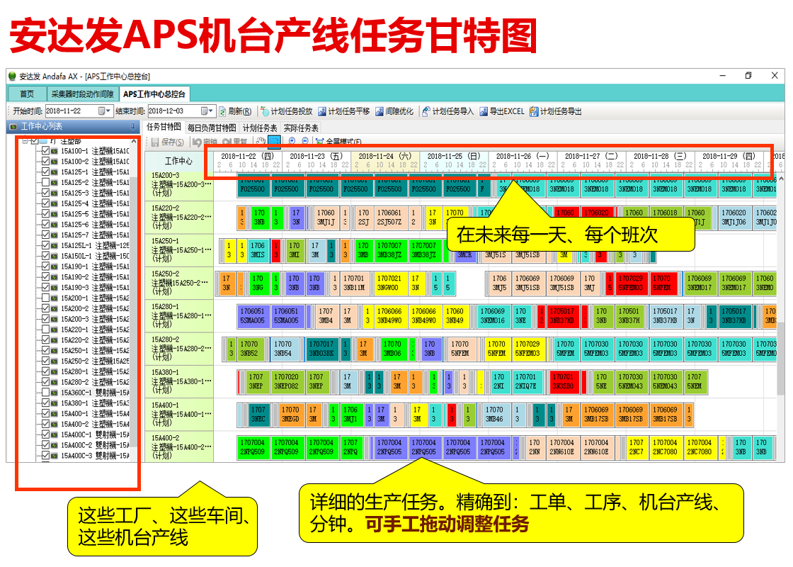This screenshot has height=567, width=793.
Task: Open the 采集器时段动作间隙 tab
Action: [82, 94]
